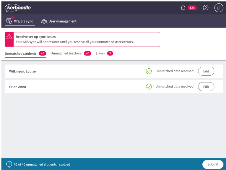This screenshot has height=170, width=226.
Task: Click the 123 notification count badge
Action: [192, 8]
